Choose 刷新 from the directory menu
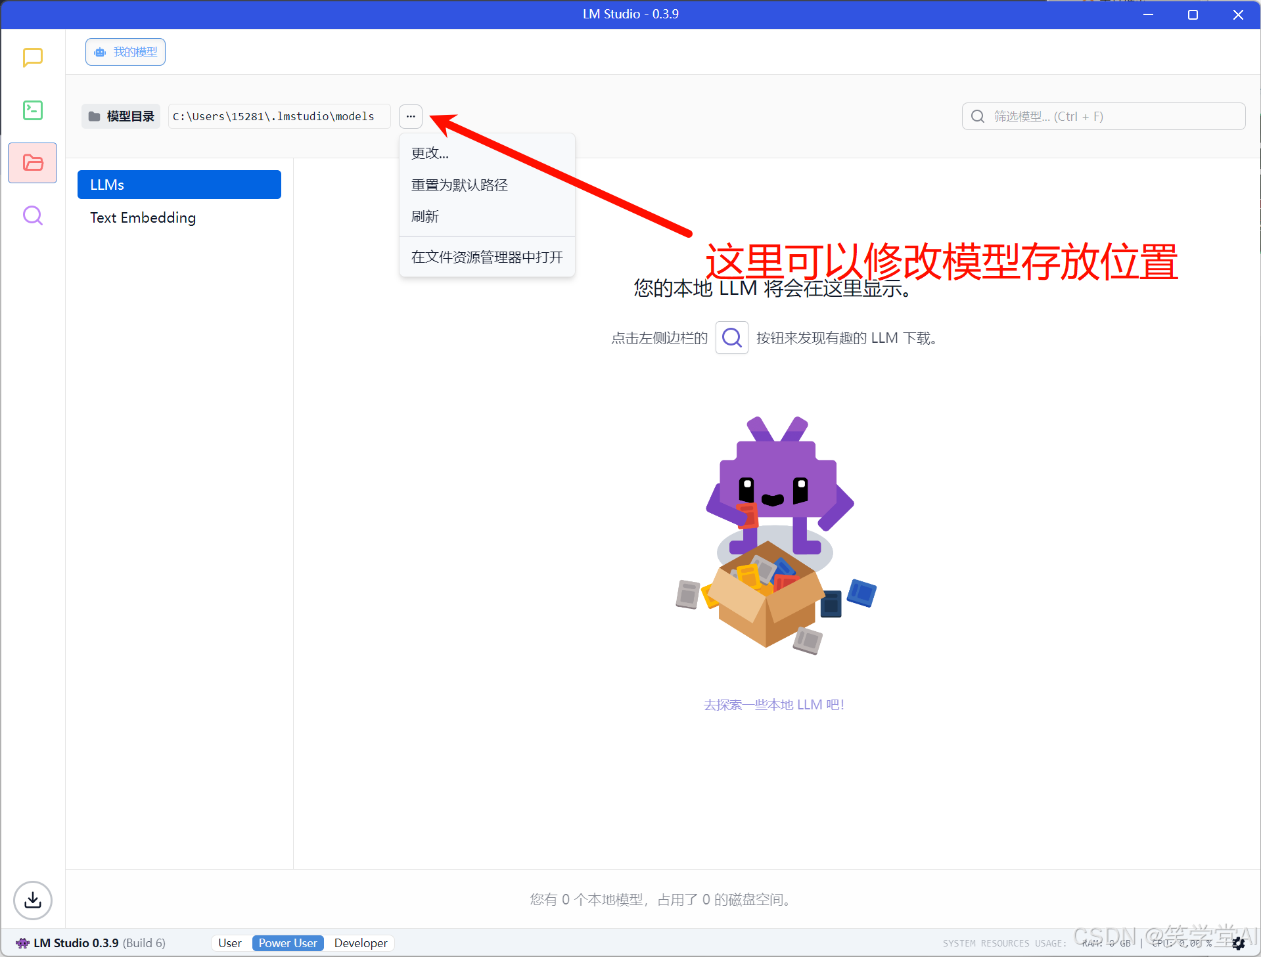This screenshot has height=957, width=1261. (487, 216)
